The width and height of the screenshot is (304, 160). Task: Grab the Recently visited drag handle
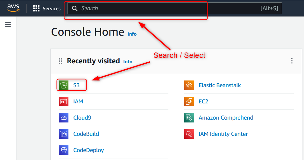(60, 61)
